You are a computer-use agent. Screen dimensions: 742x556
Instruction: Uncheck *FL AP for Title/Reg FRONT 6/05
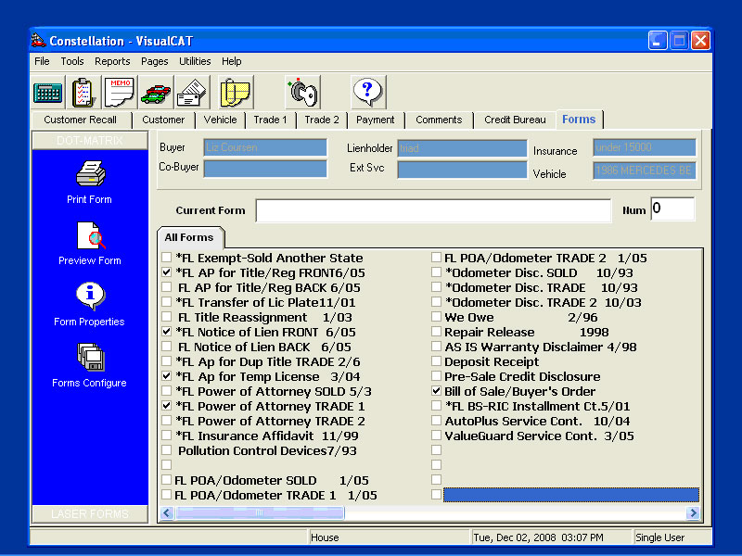pos(167,272)
